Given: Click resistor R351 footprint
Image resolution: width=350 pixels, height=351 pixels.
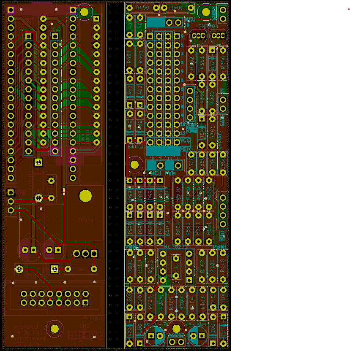Looking at the screenshot, I should click(x=202, y=63).
